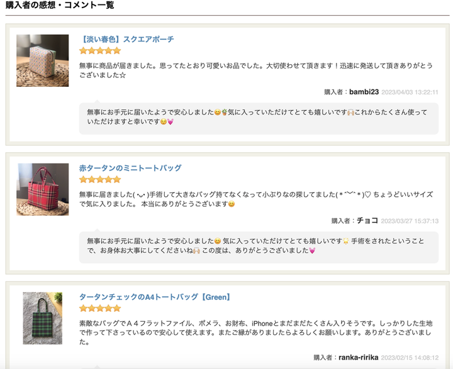The width and height of the screenshot is (453, 369).
Task: Click the red tartan tote bag thumbnail
Action: pyautogui.click(x=43, y=189)
